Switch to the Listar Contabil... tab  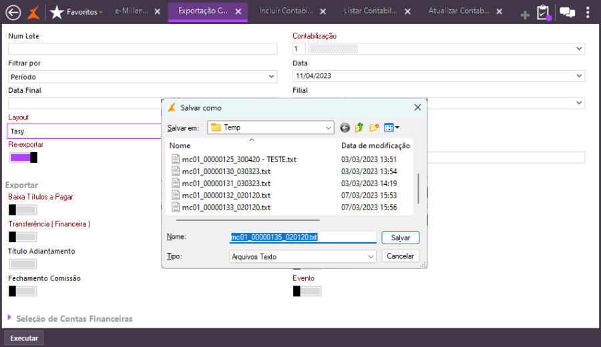click(x=370, y=11)
